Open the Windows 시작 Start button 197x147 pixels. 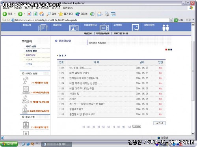pyautogui.click(x=9, y=144)
